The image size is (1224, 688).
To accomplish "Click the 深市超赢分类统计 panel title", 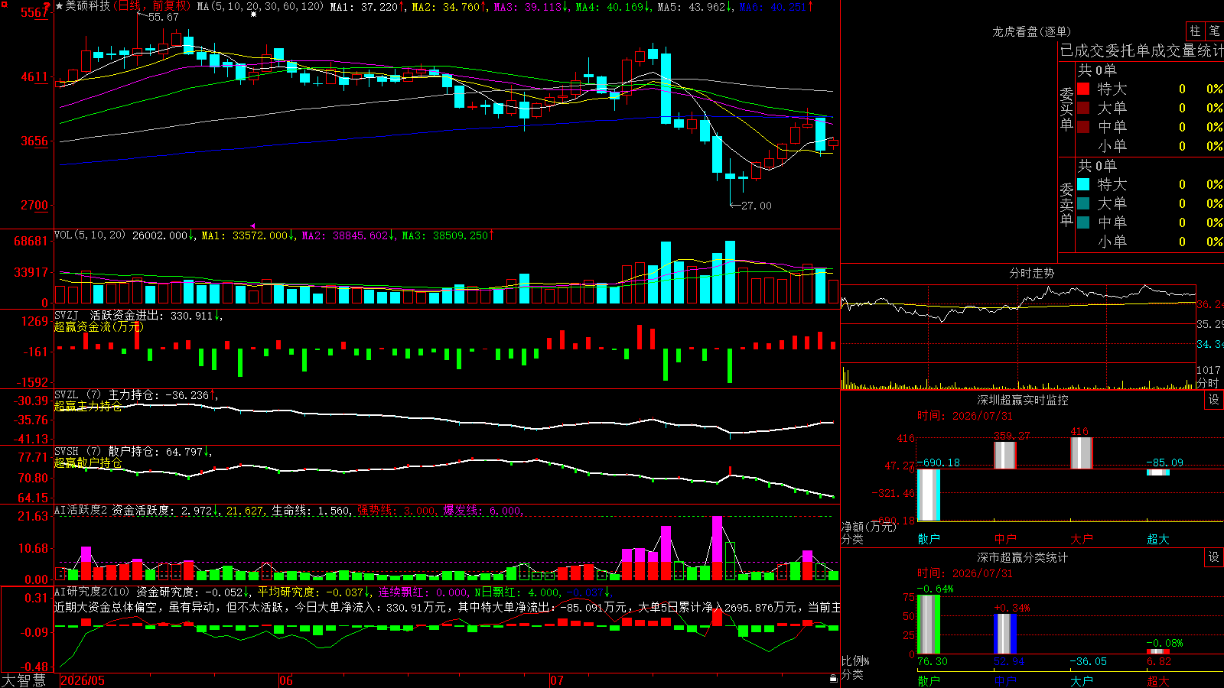I will coord(1023,557).
